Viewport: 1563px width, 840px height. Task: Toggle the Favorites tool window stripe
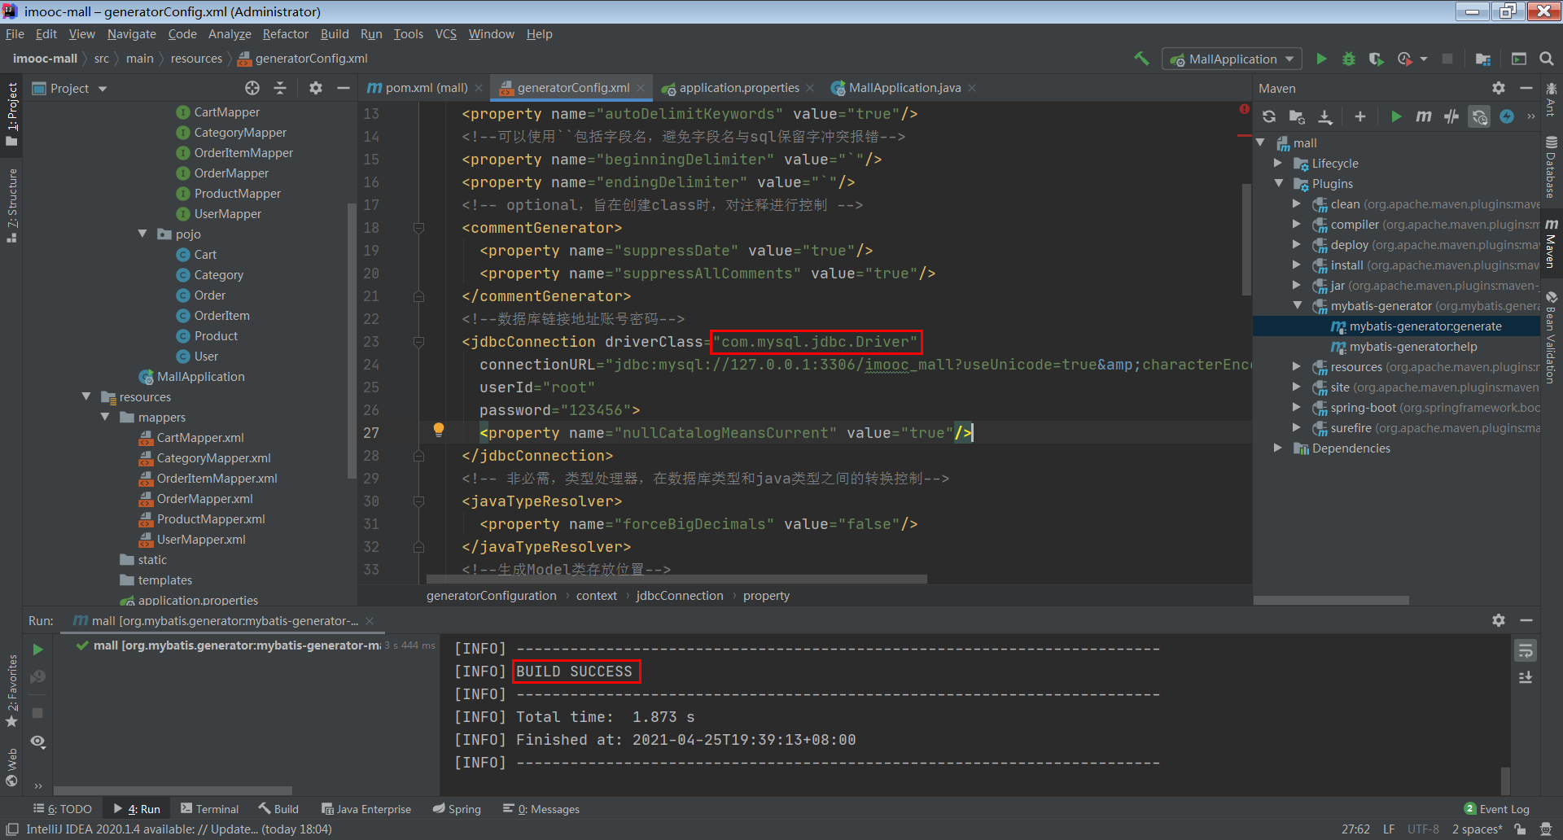pos(11,692)
